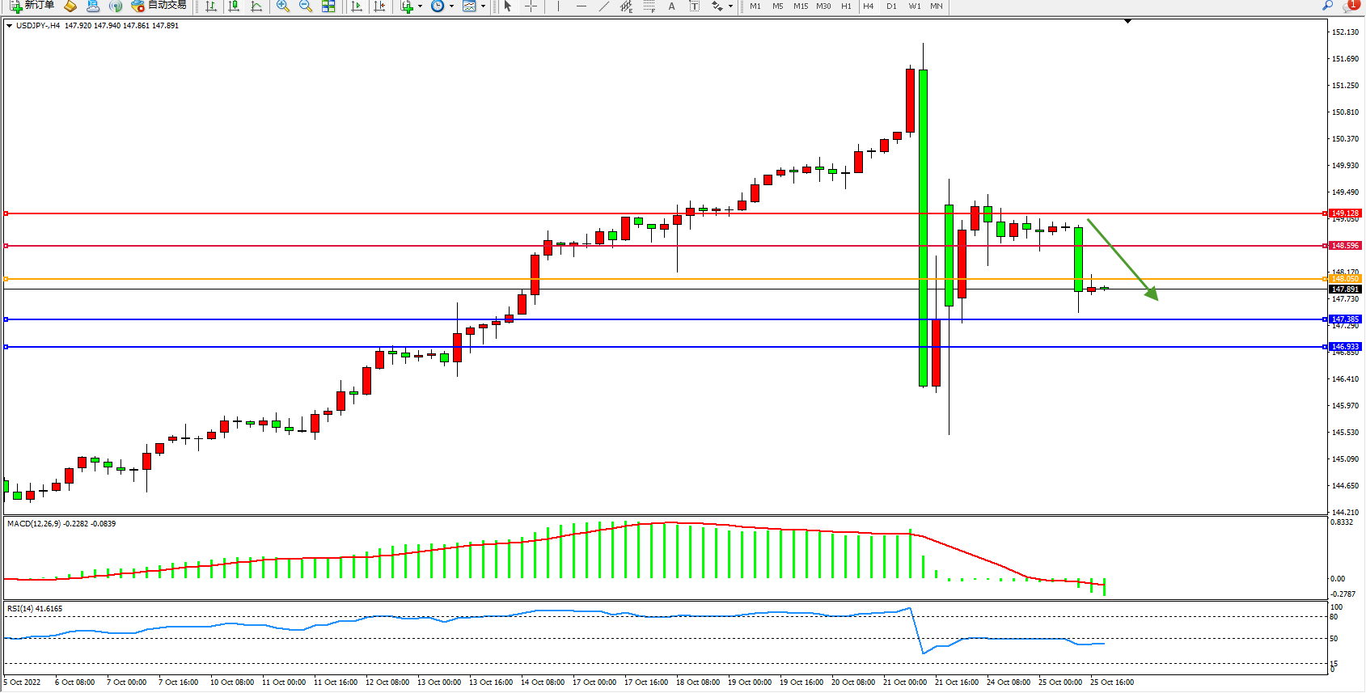Select the text label 'A' tool

[671, 6]
